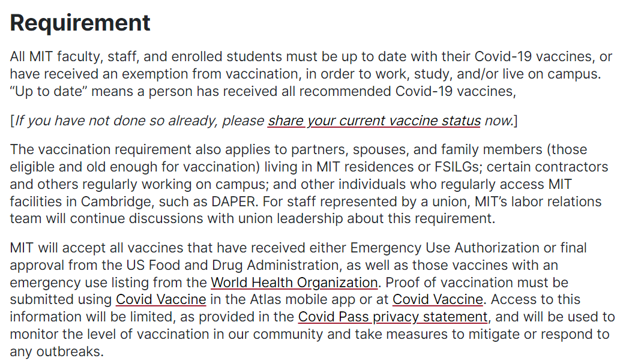Click the words 'any outbreaks' at the end
Image resolution: width=629 pixels, height=361 pixels.
56,352
